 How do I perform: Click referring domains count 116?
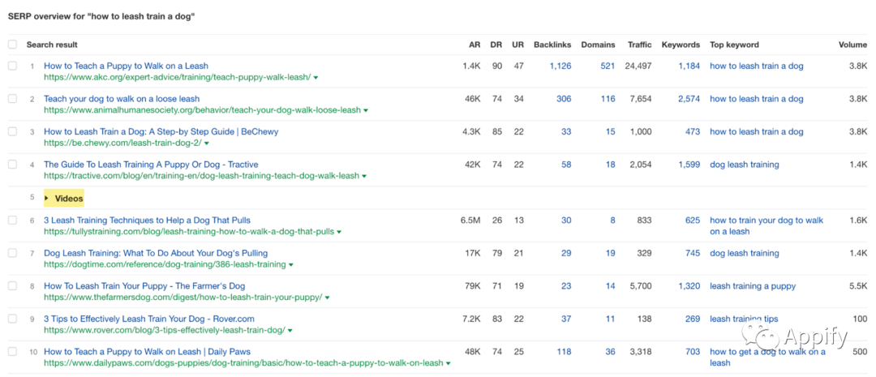click(x=608, y=99)
